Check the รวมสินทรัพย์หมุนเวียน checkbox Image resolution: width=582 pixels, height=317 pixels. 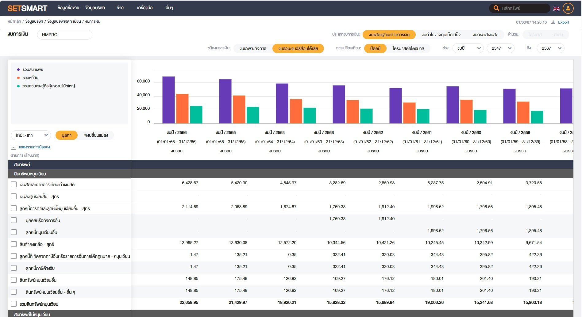(x=14, y=304)
